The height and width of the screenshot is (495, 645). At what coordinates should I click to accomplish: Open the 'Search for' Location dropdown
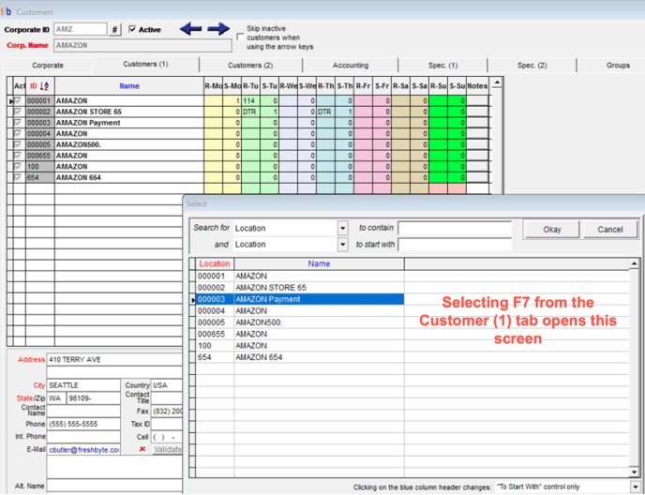[343, 228]
